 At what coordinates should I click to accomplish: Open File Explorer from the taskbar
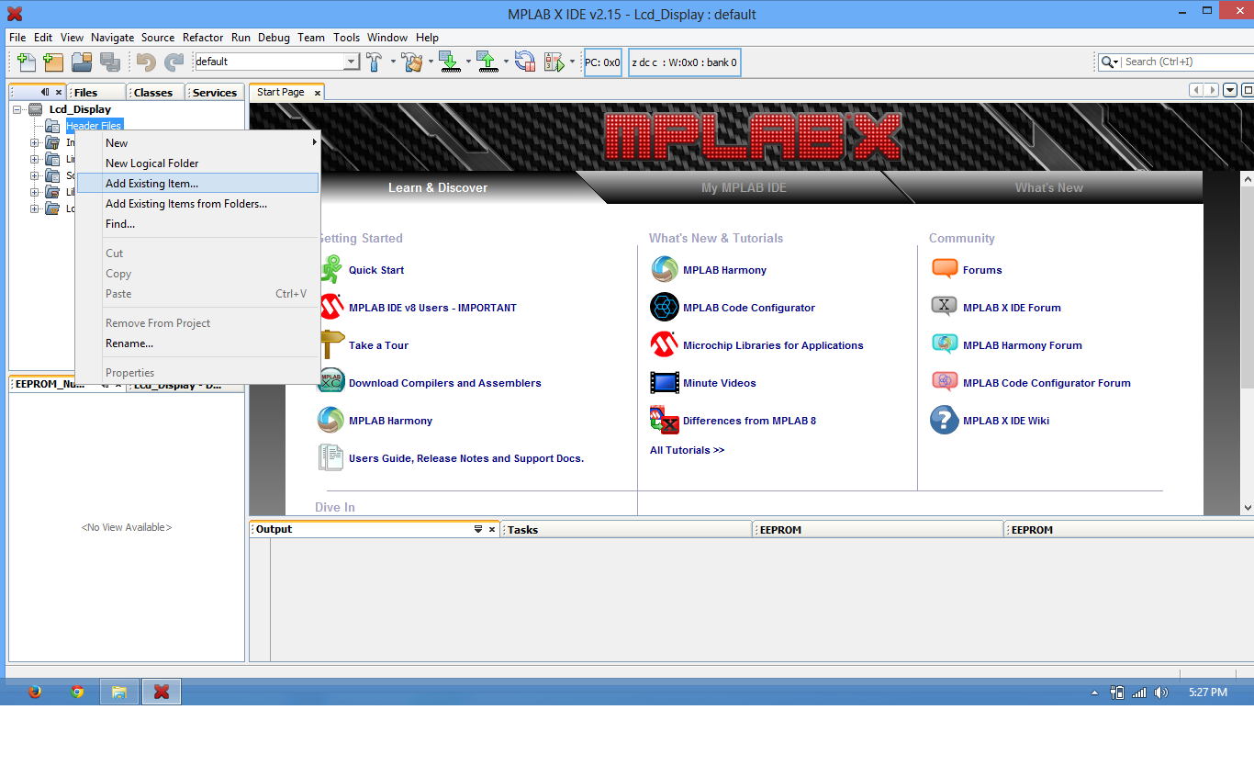119,692
